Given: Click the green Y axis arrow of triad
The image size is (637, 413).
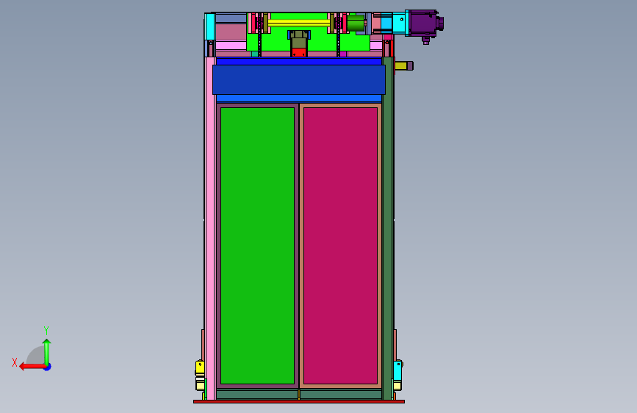Looking at the screenshot, I should (47, 351).
